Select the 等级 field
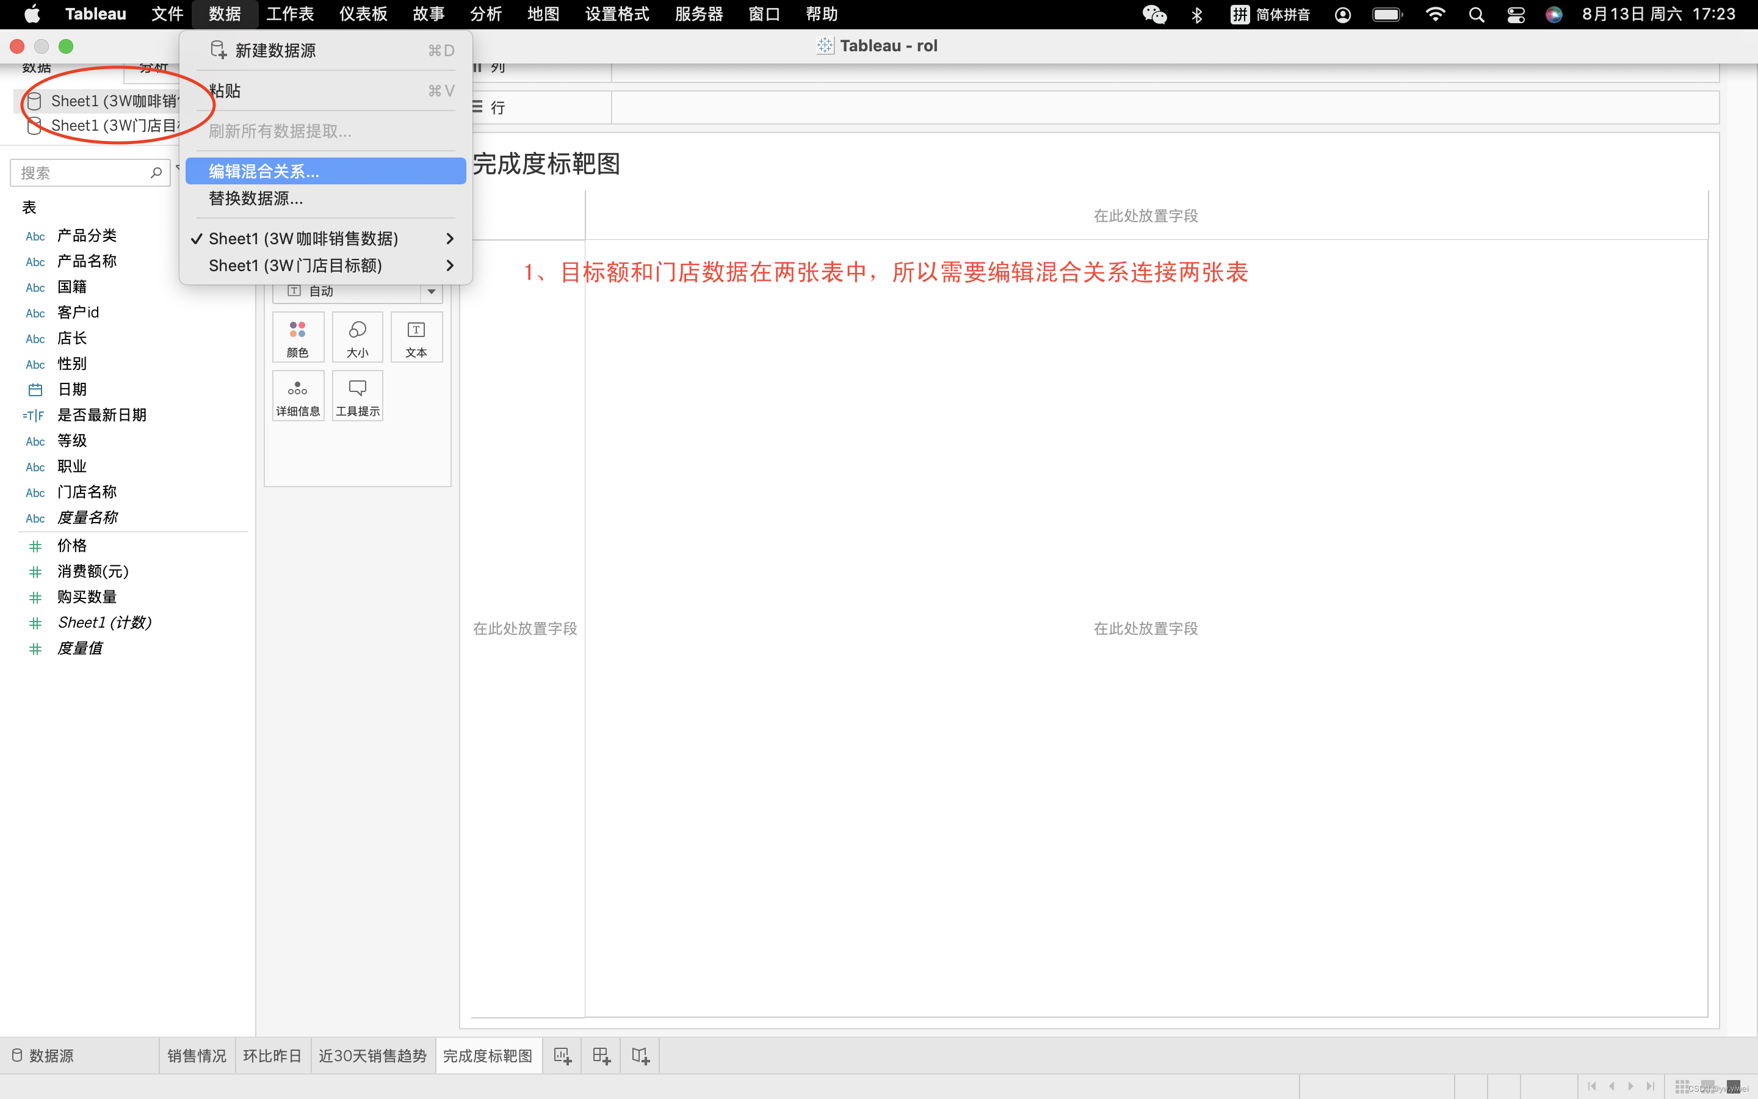The width and height of the screenshot is (1758, 1099). pos(72,440)
